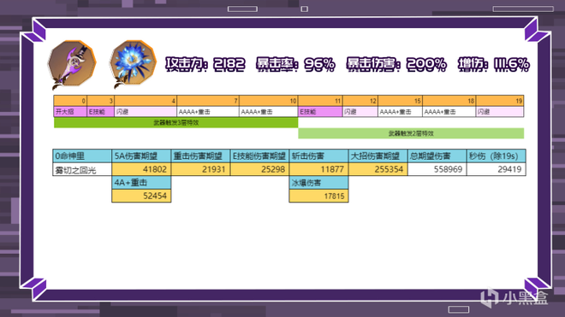Select the 大招伤害期望 value 255354
565x317 pixels.
click(378, 169)
